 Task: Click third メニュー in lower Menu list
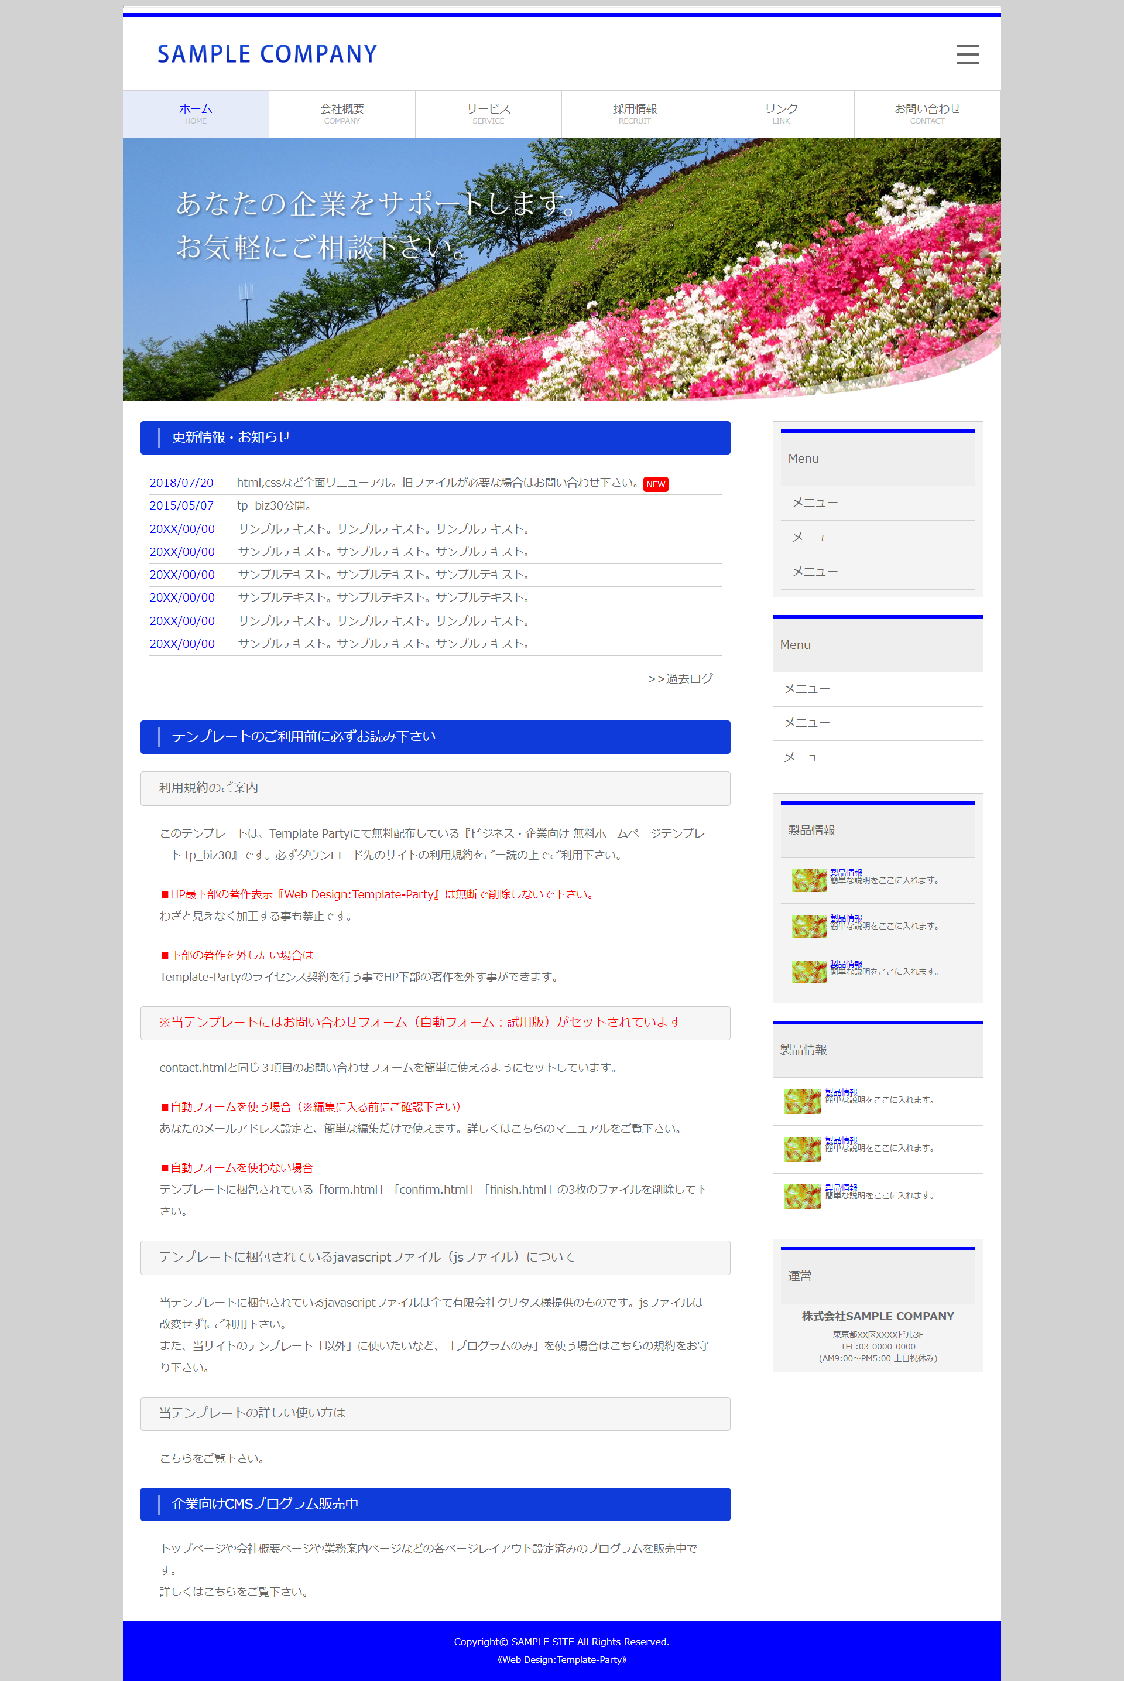(807, 757)
